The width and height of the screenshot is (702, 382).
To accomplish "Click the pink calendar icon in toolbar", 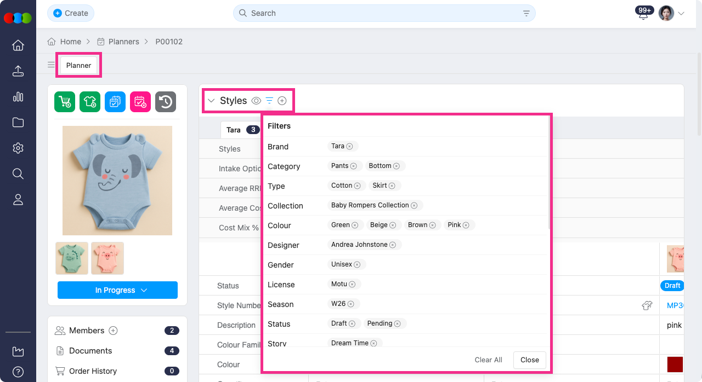I will (x=140, y=102).
